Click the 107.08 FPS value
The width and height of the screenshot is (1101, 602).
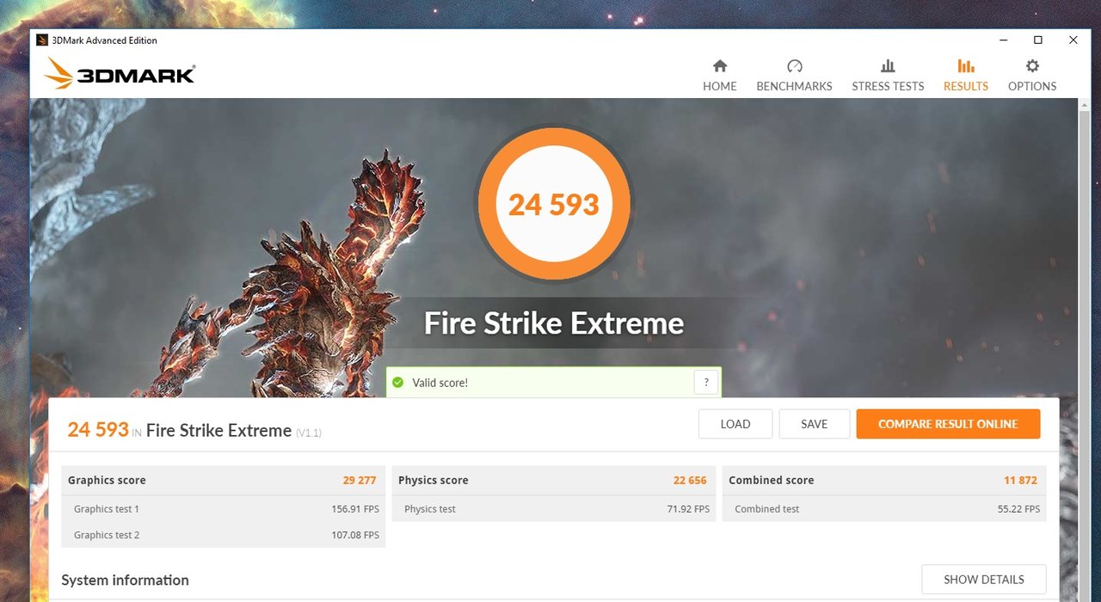(355, 535)
